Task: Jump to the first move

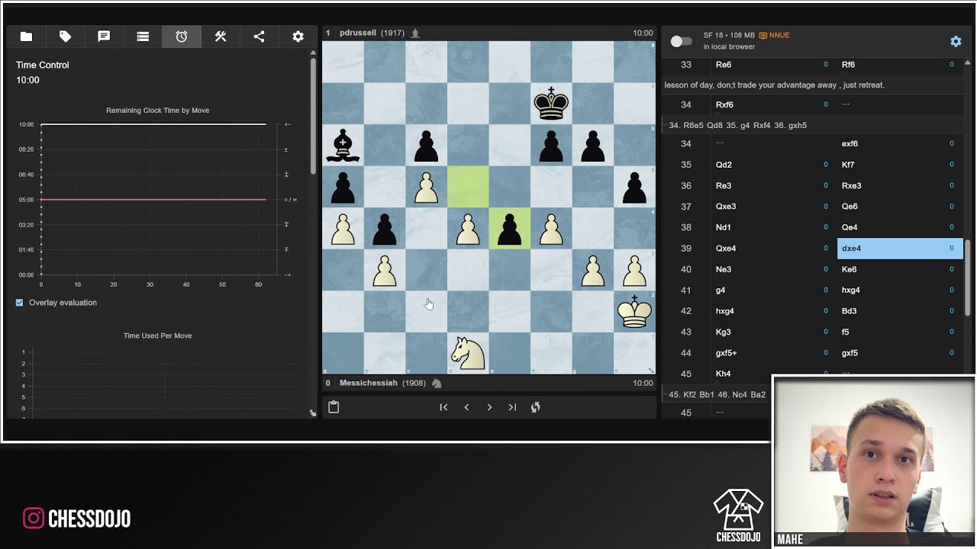Action: click(443, 407)
